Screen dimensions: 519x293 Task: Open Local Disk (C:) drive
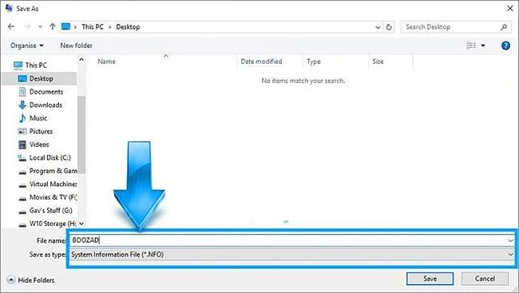pyautogui.click(x=50, y=158)
